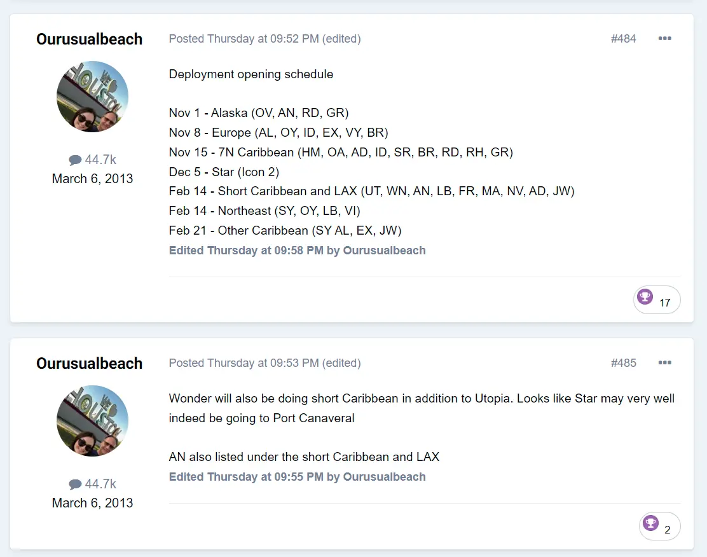Open Ourusualbeach avatar in post #484
Viewport: 707px width, 557px height.
point(93,97)
